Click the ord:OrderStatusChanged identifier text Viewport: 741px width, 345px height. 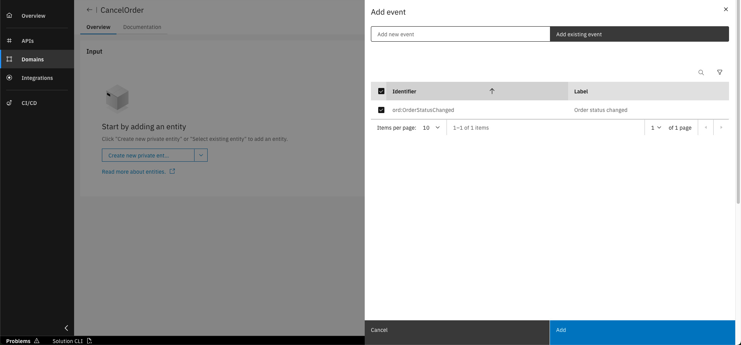click(x=423, y=110)
